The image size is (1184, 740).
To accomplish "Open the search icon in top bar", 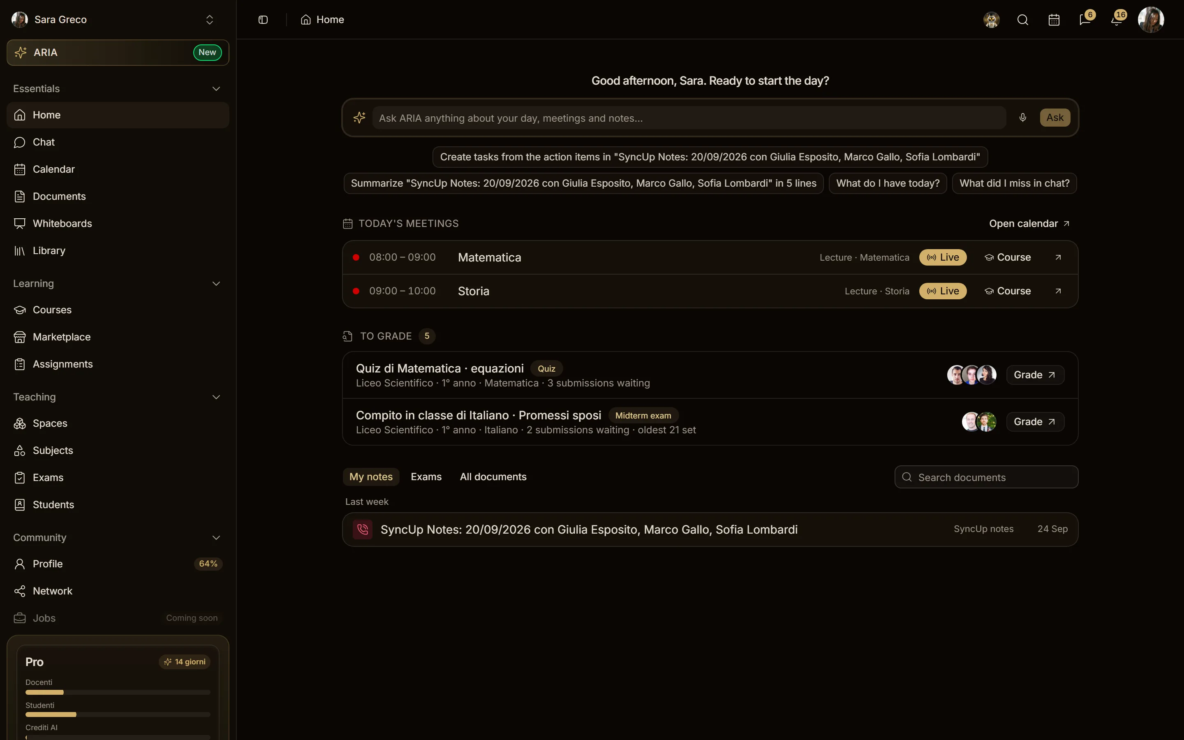I will 1022,20.
